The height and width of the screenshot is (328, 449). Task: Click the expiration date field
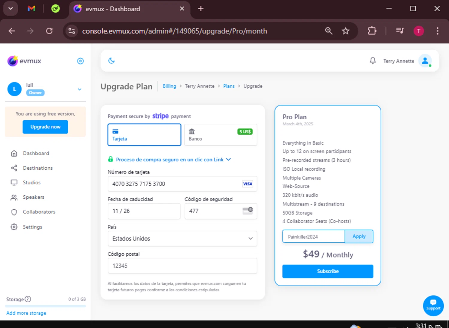point(144,211)
